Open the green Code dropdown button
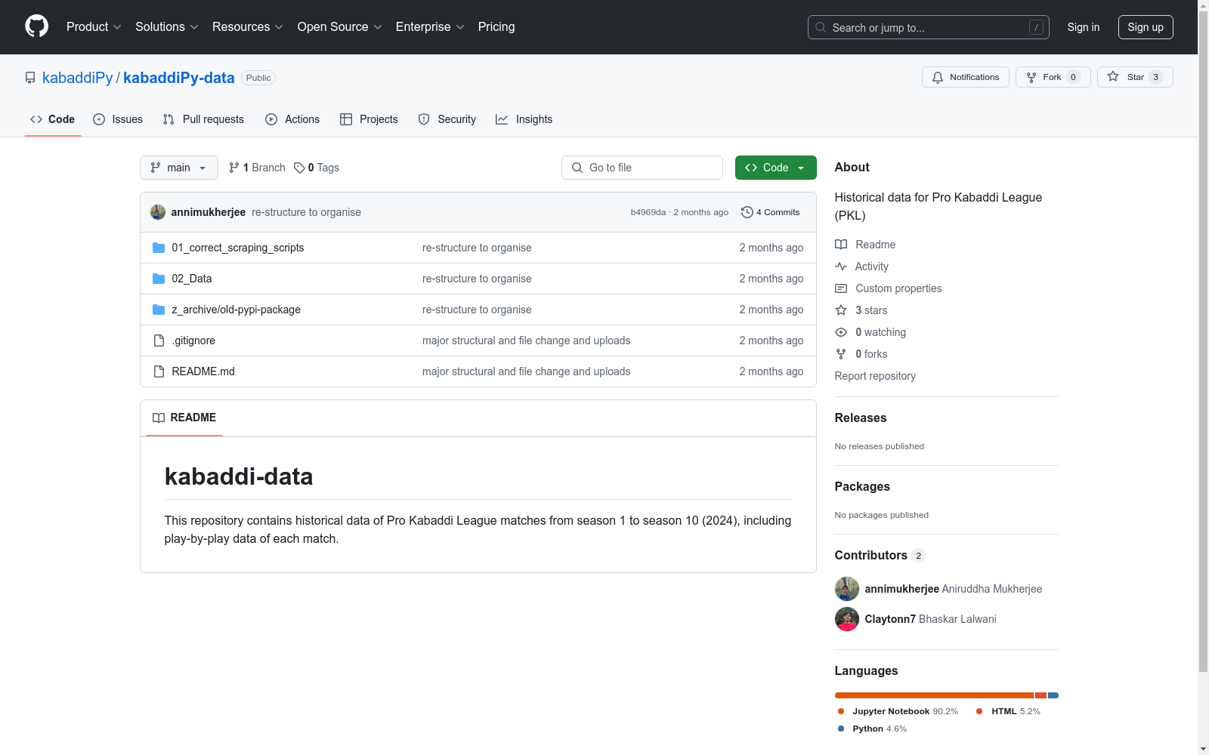This screenshot has height=755, width=1209. [776, 168]
